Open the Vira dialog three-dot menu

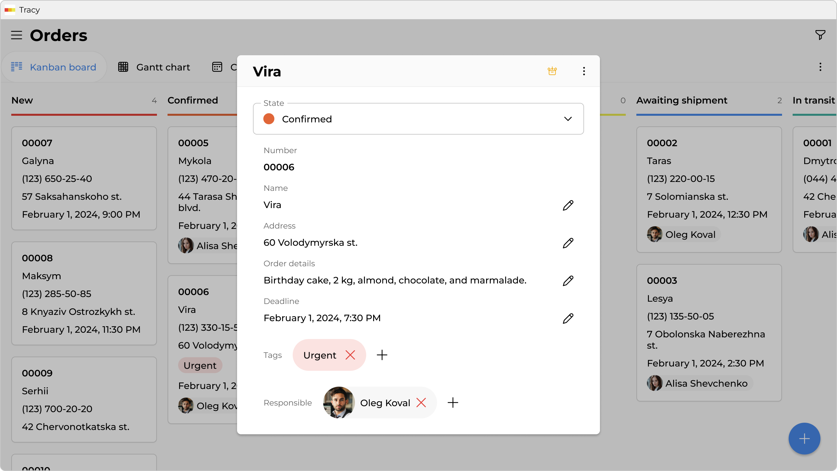(584, 71)
